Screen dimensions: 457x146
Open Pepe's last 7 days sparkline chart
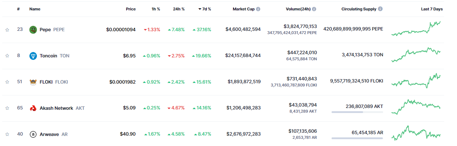tap(416, 29)
